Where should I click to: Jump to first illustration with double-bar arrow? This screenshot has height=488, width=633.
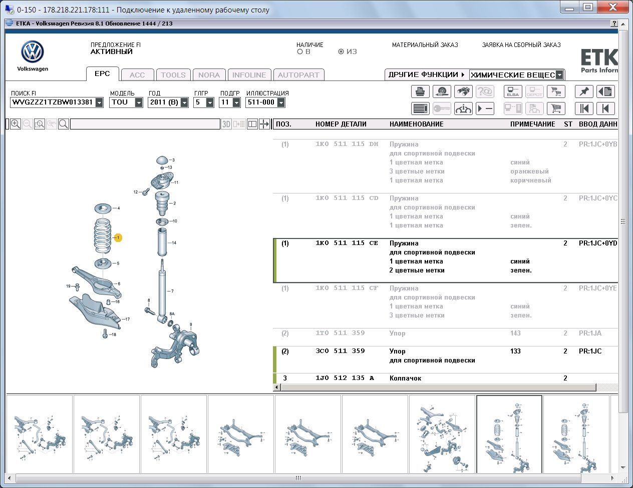point(584,108)
